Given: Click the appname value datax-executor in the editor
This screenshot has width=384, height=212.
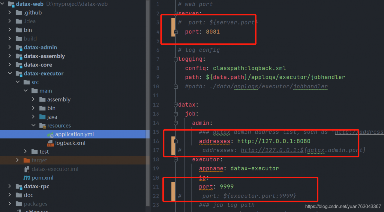Looking at the screenshot, I should tap(255, 168).
